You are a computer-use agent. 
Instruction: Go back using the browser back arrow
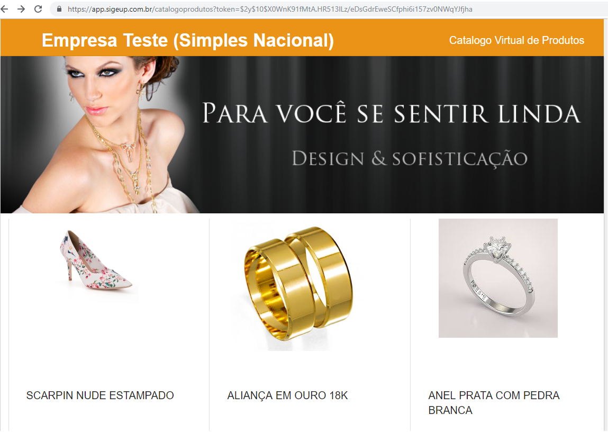pos(4,9)
